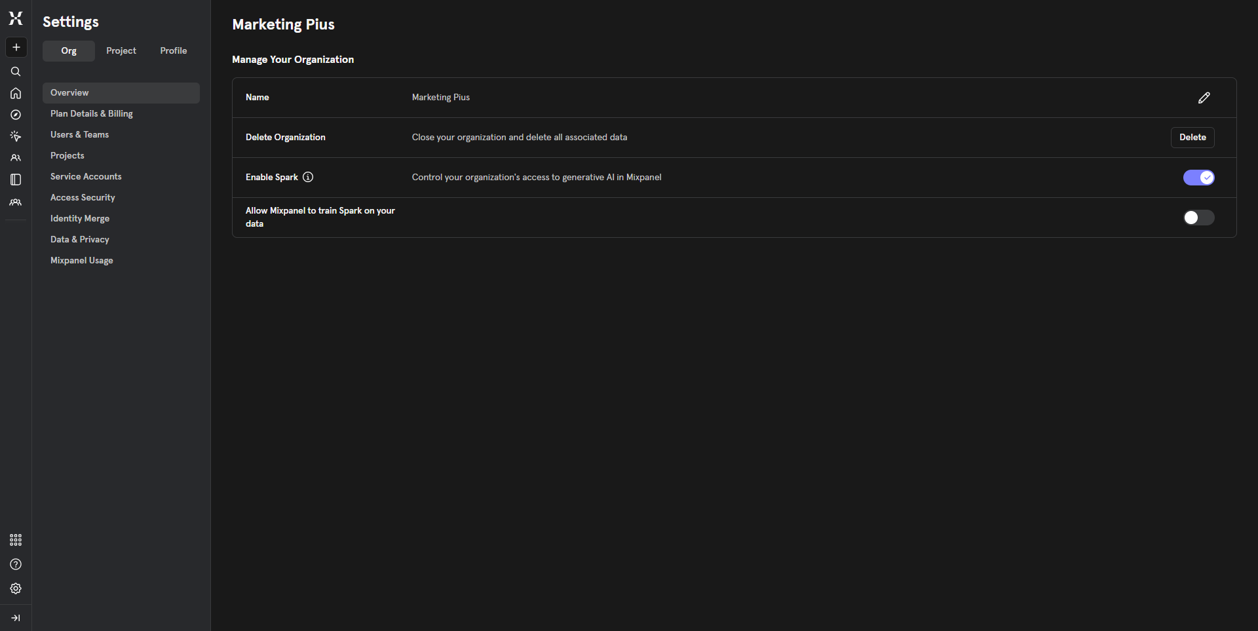Go to Home via house icon
This screenshot has width=1258, height=631.
pyautogui.click(x=16, y=93)
